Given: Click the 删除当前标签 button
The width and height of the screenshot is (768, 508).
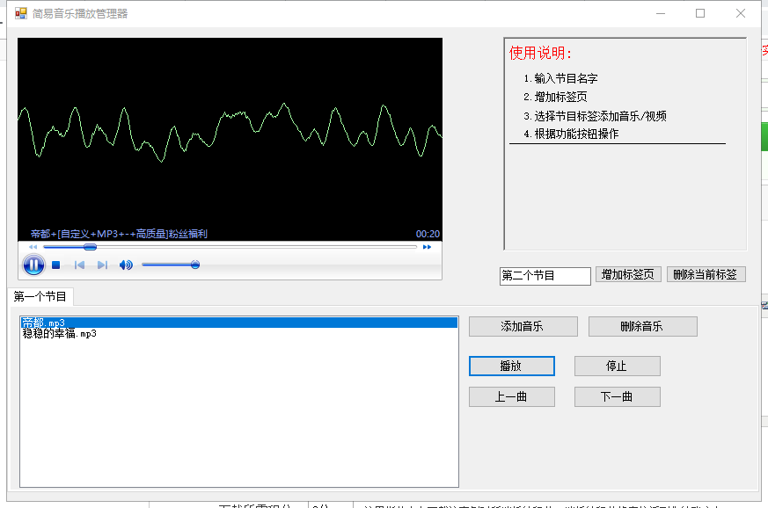Looking at the screenshot, I should [x=706, y=274].
